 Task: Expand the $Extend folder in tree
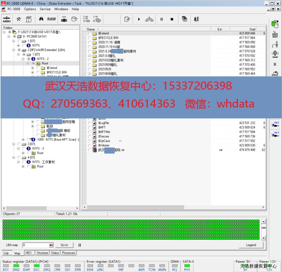pos(32,68)
